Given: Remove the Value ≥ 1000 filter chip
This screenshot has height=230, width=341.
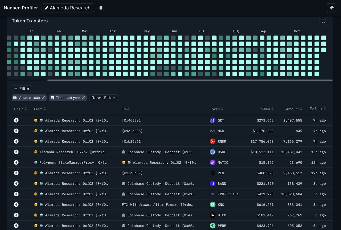Looking at the screenshot, I should coord(43,98).
